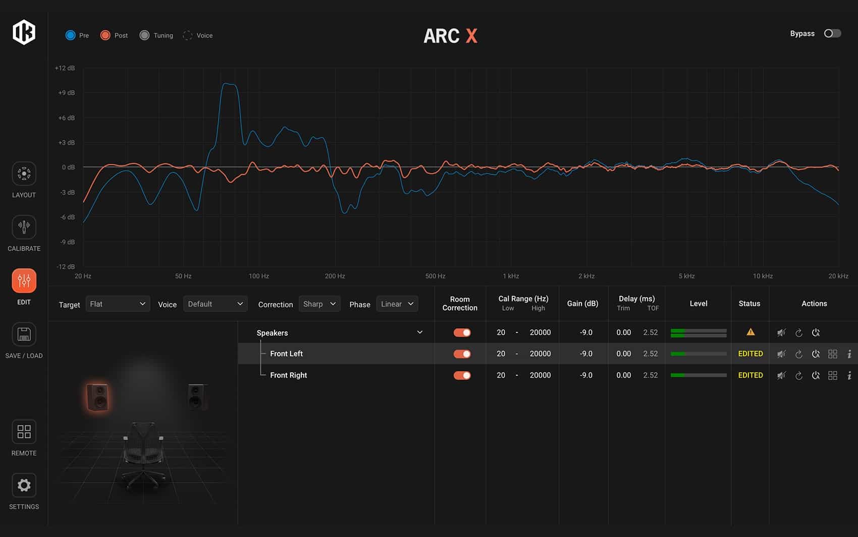Select the Edit sliders icon
This screenshot has width=858, height=537.
tap(24, 280)
